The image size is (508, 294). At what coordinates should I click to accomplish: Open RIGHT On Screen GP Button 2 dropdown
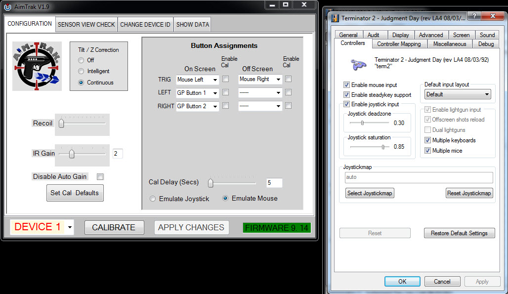pos(197,106)
